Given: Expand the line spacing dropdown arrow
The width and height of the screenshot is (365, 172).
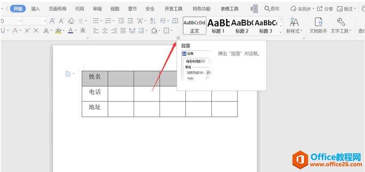Looking at the screenshot, I should [x=147, y=31].
